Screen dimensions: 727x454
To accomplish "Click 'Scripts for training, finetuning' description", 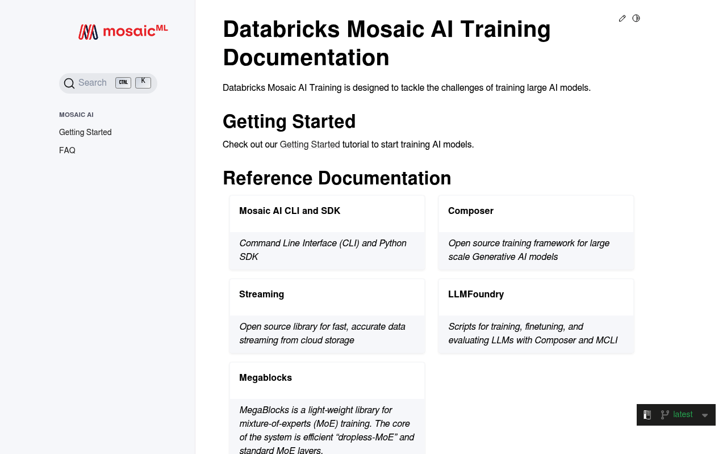I will pyautogui.click(x=533, y=334).
